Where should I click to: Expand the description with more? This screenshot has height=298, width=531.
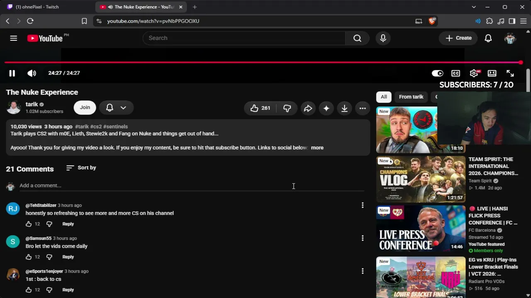point(317,148)
